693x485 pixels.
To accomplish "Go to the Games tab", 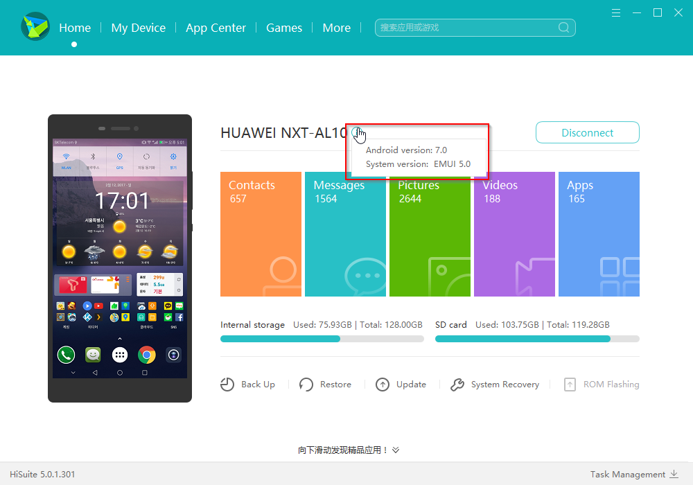I will point(284,28).
